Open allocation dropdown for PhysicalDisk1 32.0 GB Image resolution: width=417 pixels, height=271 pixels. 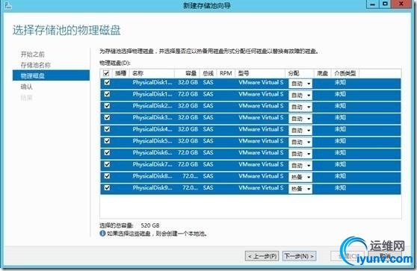pos(300,84)
